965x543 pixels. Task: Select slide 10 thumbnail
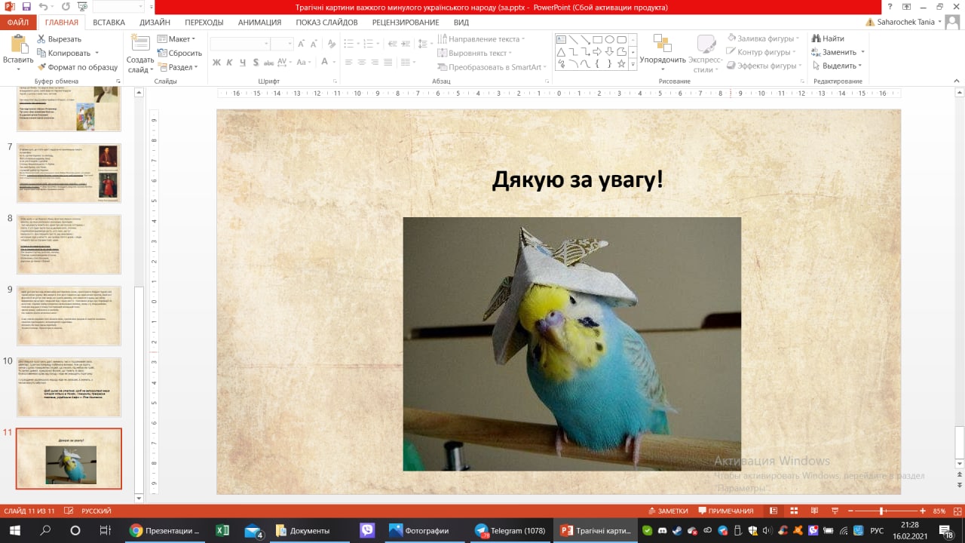[69, 387]
